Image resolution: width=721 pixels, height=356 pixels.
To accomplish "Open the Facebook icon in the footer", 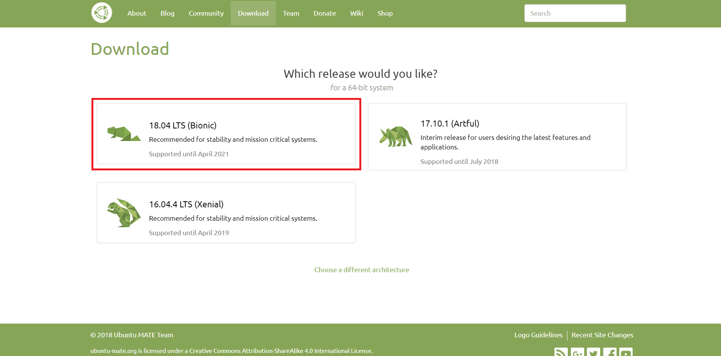I will click(x=610, y=353).
